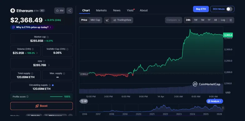Click the pause handle on the range chart

pos(223,108)
